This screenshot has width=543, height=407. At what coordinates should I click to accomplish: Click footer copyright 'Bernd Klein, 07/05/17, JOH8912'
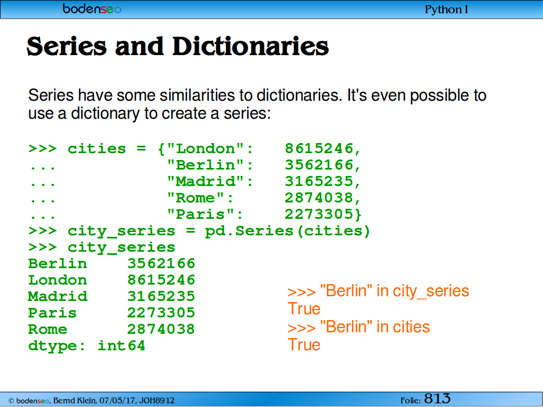[x=91, y=401]
